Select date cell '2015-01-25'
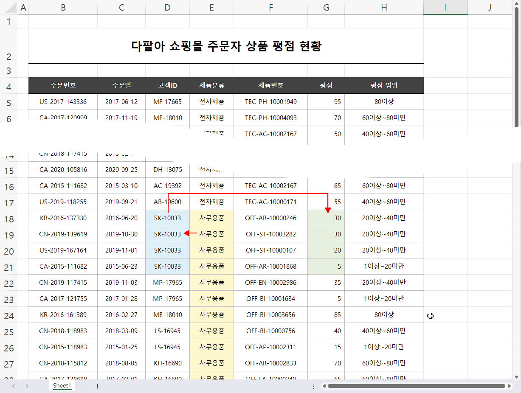521x393 pixels. (121, 347)
